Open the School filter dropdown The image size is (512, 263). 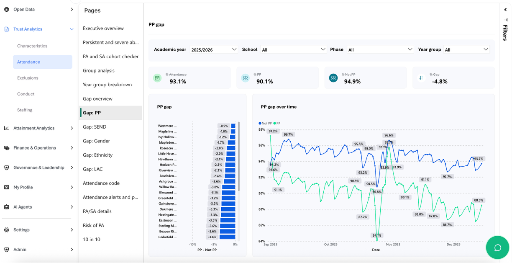coord(293,49)
